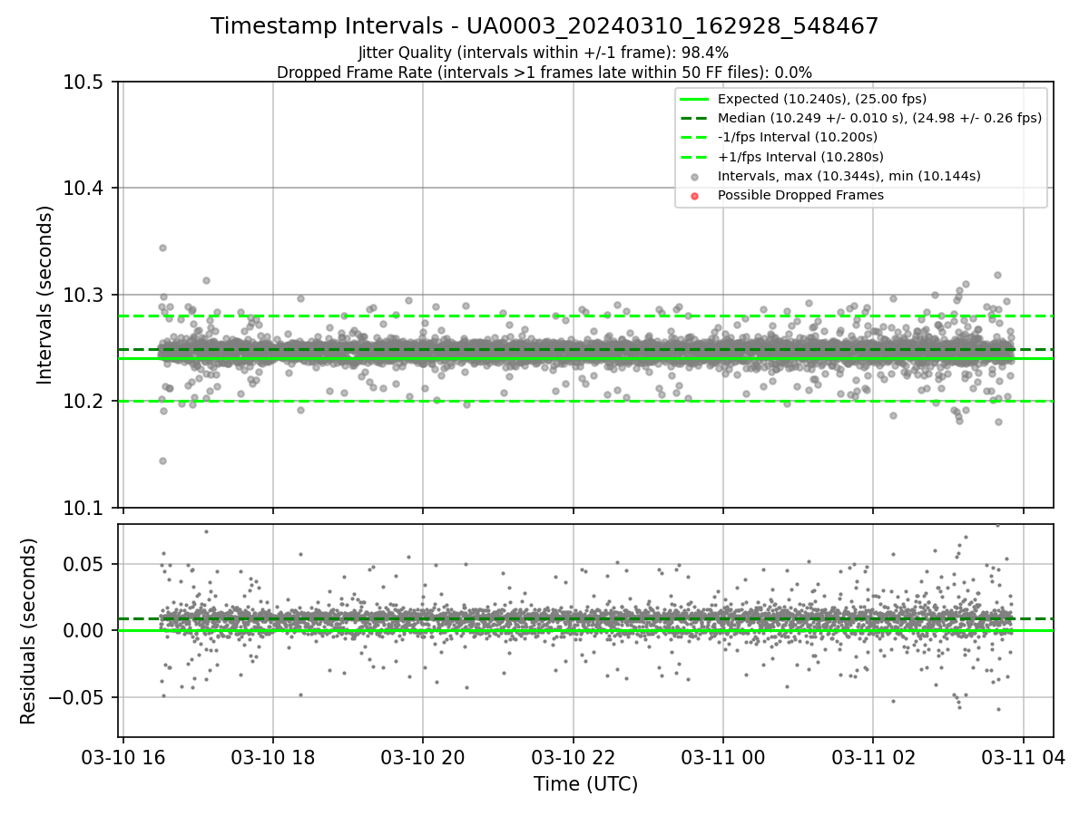The height and width of the screenshot is (816, 1089).
Task: Click the plot title 'Timestamp Intervals - UA0003_20240310_162928_548467'
Action: (x=544, y=26)
